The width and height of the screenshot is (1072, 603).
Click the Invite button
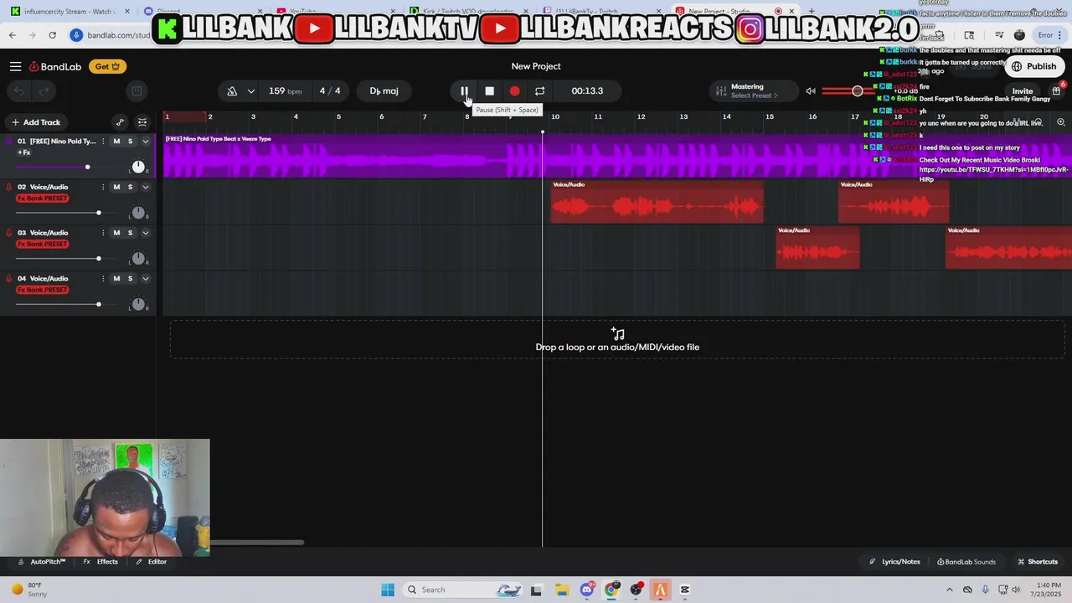coord(1023,91)
